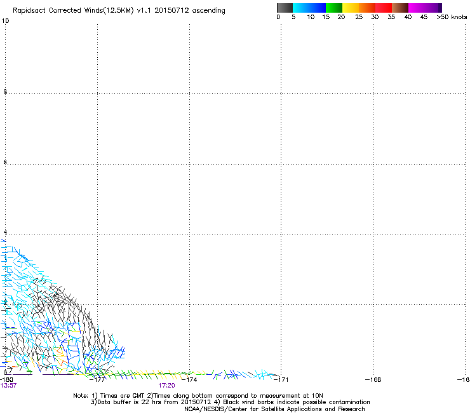
Task: Click longitude axis label '-171'
Action: pos(281,379)
